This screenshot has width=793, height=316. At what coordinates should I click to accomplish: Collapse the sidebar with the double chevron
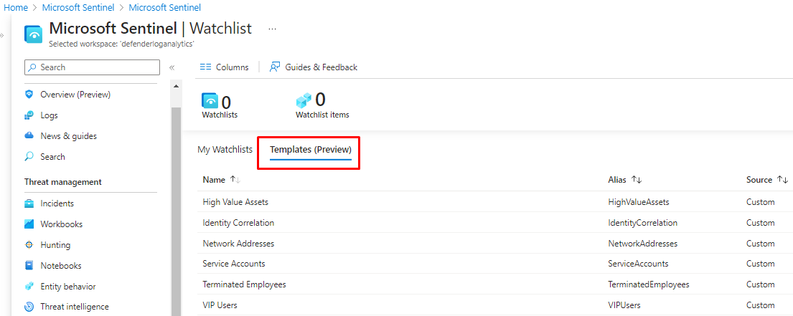click(172, 67)
